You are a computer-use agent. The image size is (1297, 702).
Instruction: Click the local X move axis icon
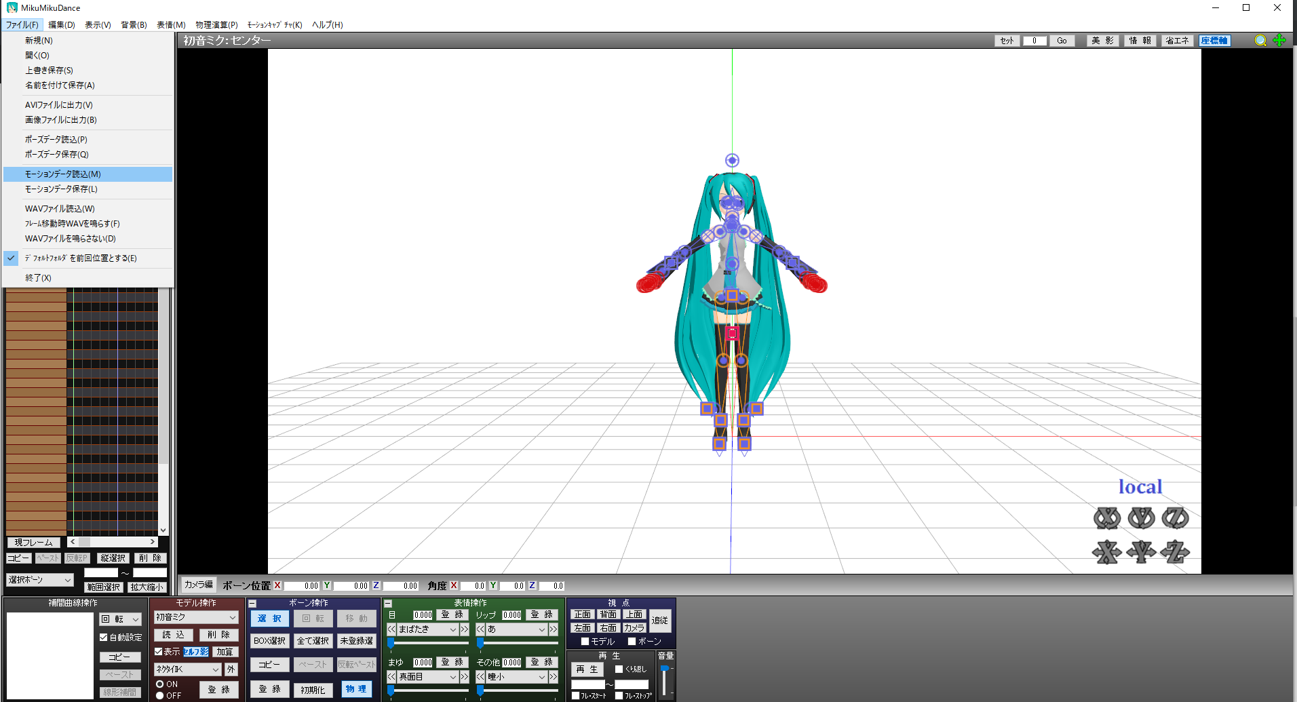click(1107, 552)
